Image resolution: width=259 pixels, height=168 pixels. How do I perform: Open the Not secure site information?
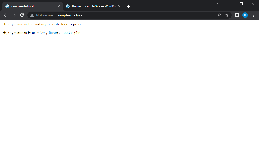click(42, 15)
